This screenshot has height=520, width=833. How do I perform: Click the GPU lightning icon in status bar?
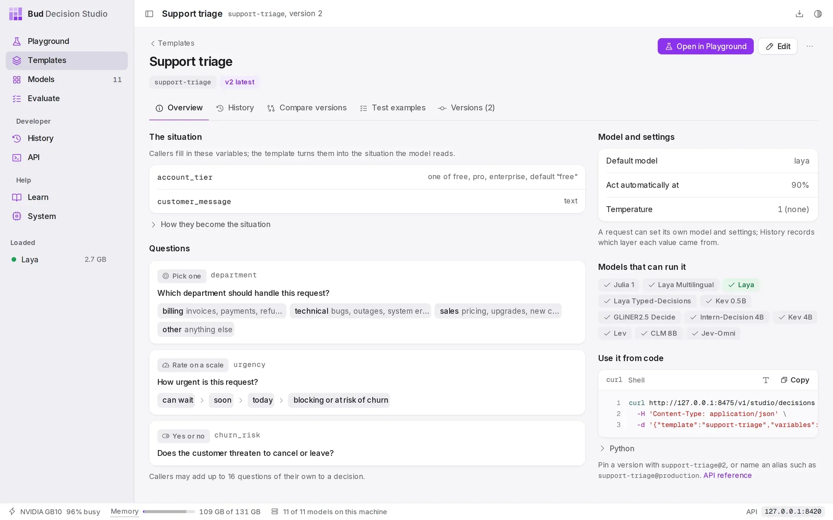(12, 511)
